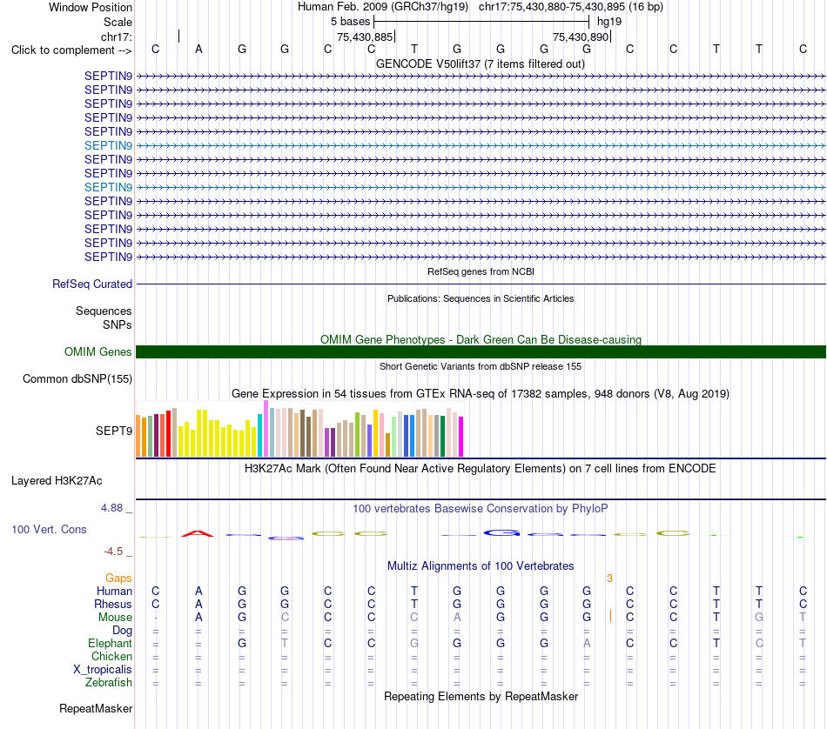Click the Scale track label

[118, 22]
